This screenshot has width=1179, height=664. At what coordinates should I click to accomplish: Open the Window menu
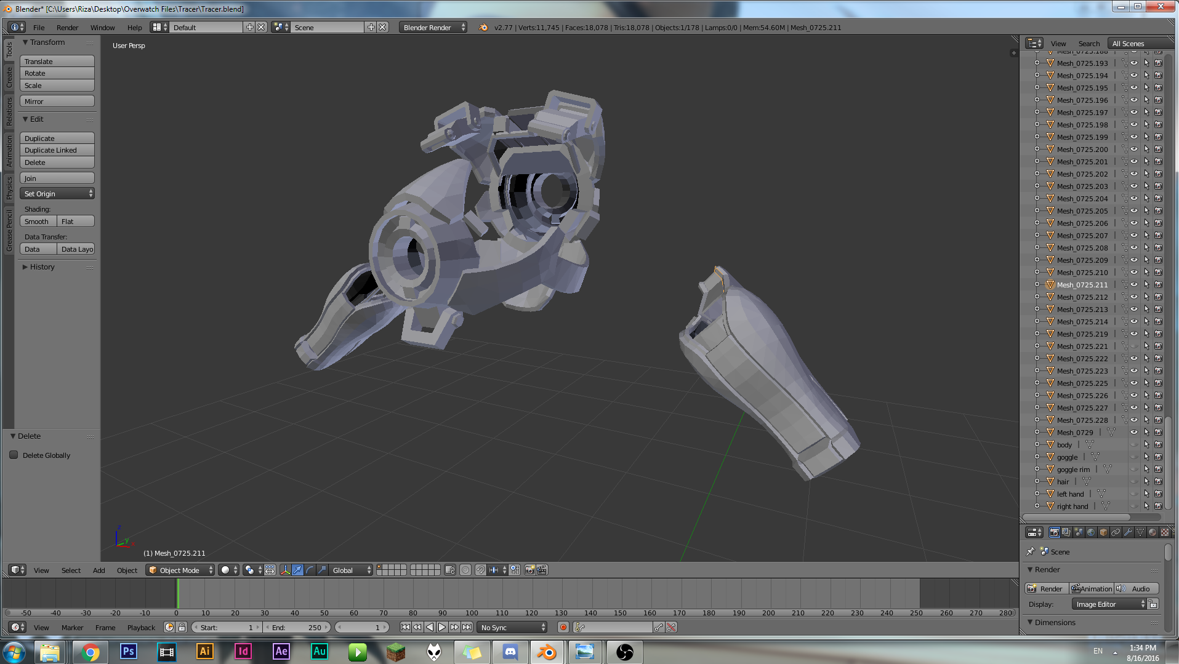click(102, 27)
